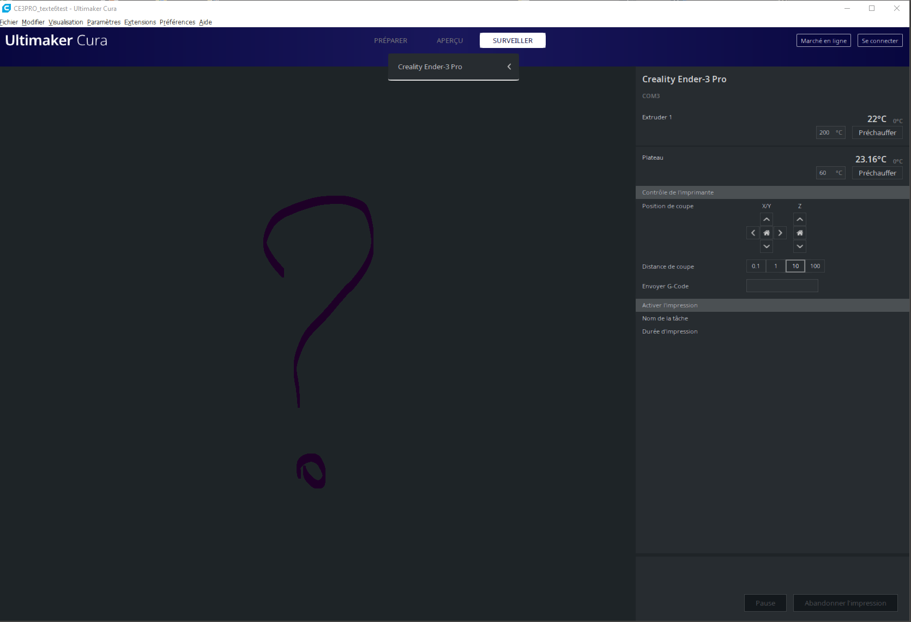Lower the Z axis
The image size is (911, 622).
click(x=800, y=246)
